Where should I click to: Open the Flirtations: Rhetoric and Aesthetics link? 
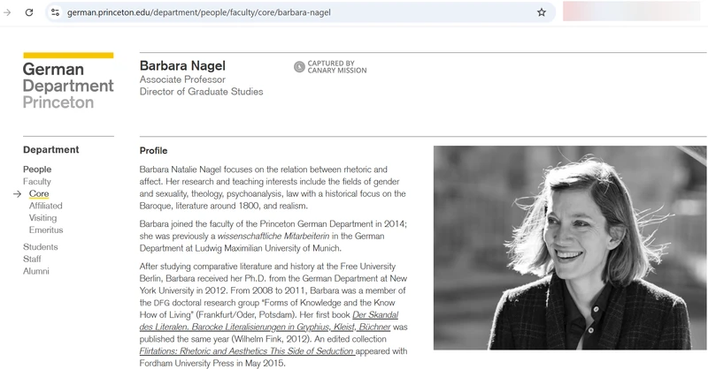[247, 351]
